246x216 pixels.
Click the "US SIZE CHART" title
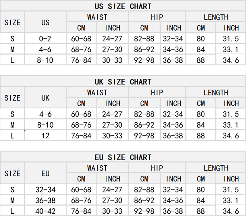tap(123, 6)
